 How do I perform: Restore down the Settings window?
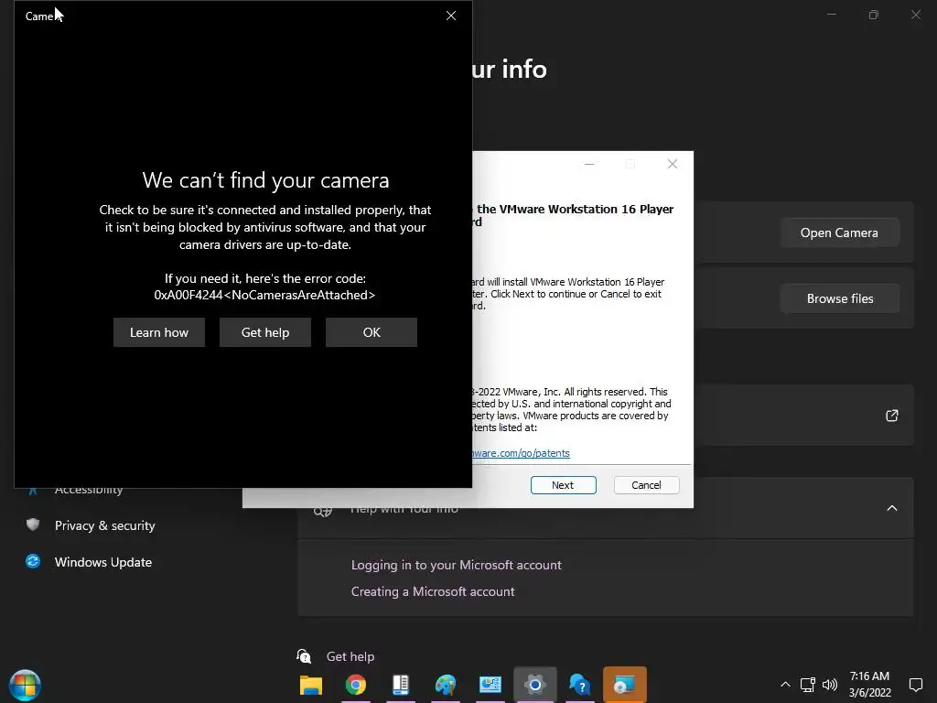tap(874, 15)
